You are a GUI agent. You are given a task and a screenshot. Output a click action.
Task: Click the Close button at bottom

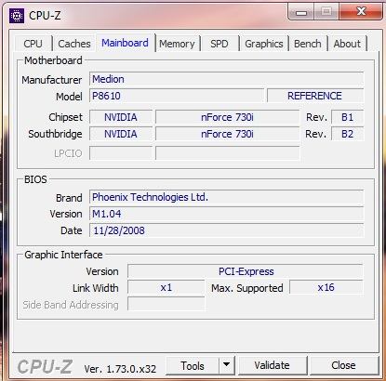tap(343, 366)
